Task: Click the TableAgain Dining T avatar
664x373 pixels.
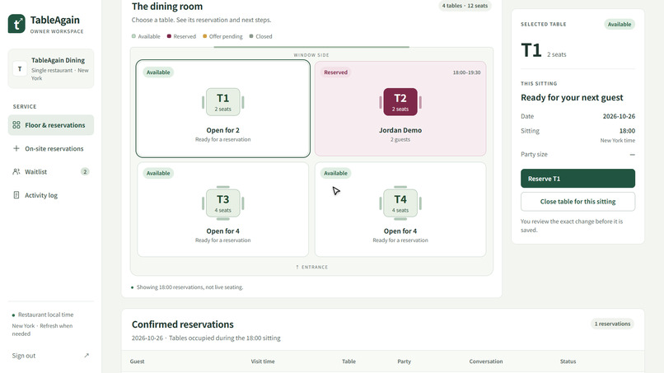Action: click(x=20, y=68)
